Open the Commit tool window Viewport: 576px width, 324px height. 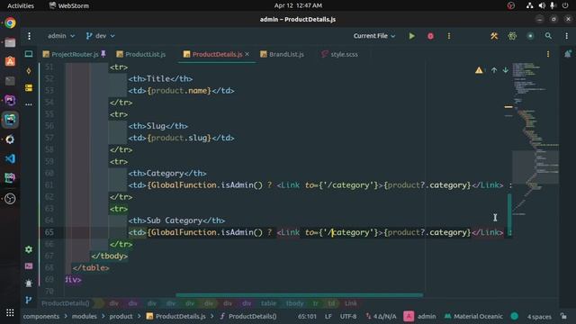29,71
